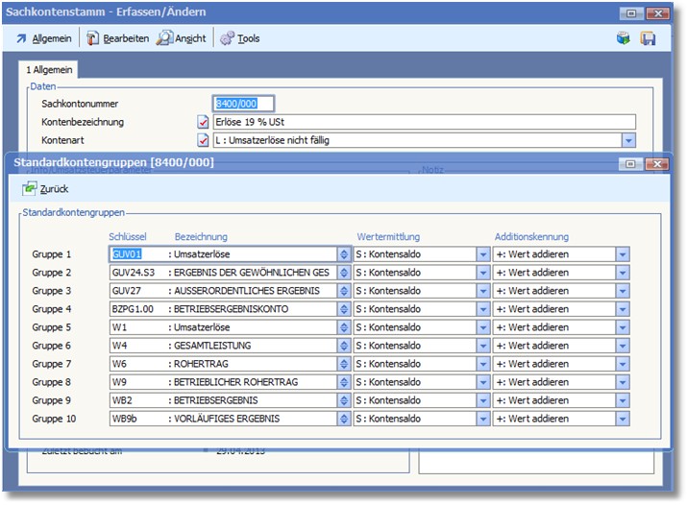687x505 pixels.
Task: Click the save diskette icon at top right
Action: 649,39
